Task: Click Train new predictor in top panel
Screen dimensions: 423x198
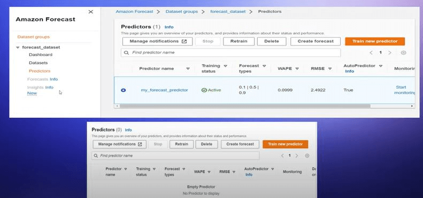Action: coord(375,41)
